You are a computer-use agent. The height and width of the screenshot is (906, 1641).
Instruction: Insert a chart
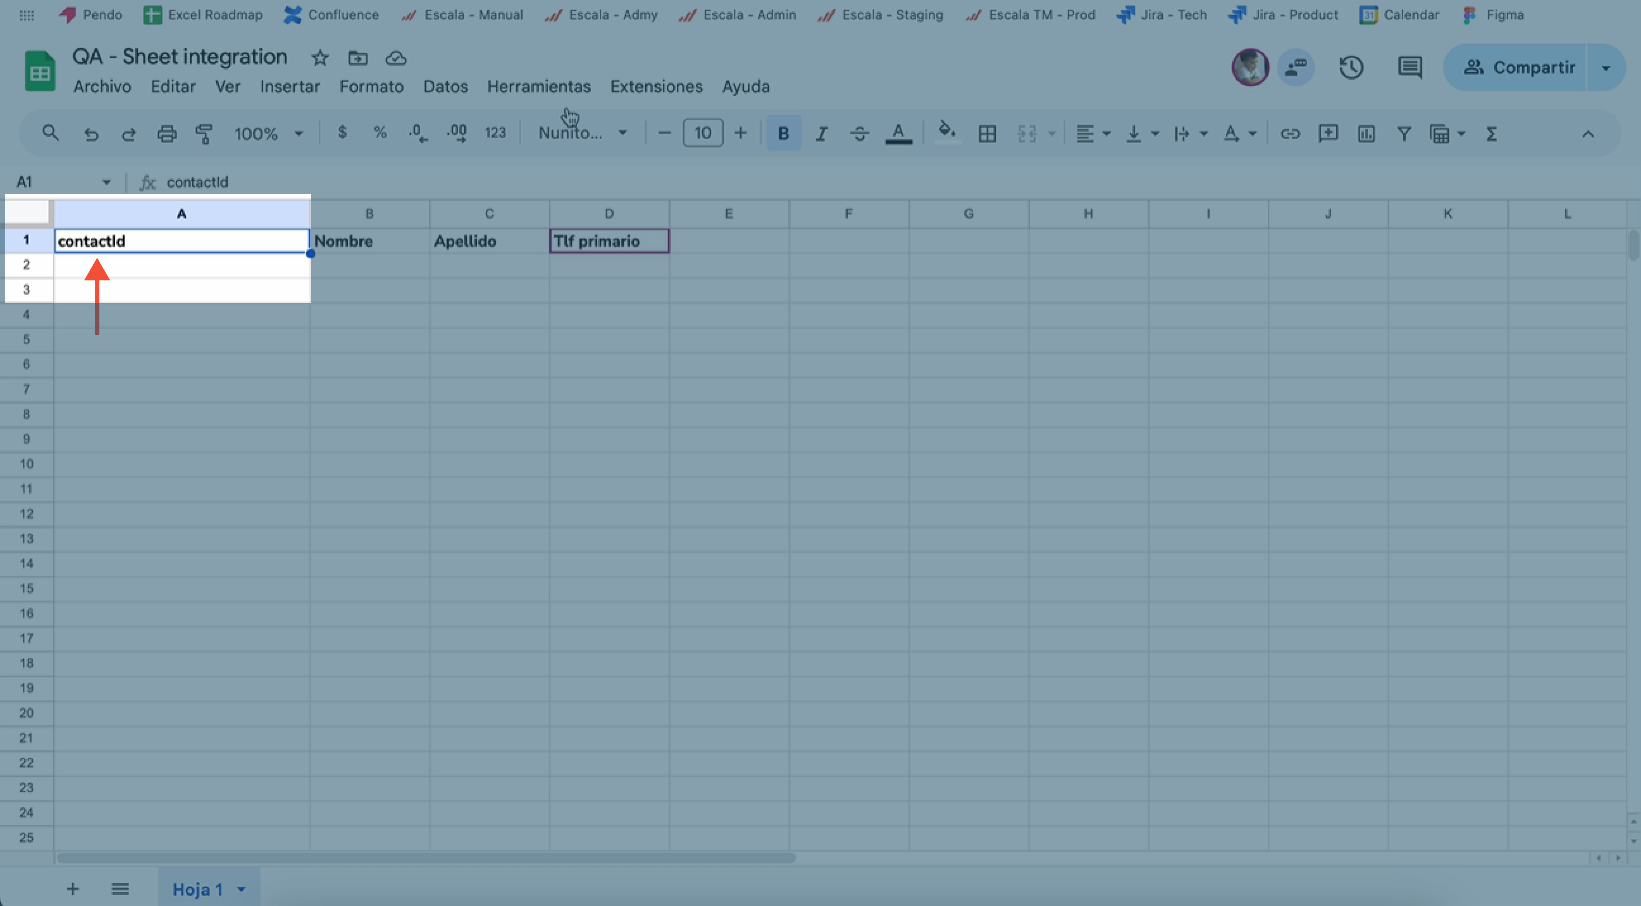pos(1366,134)
